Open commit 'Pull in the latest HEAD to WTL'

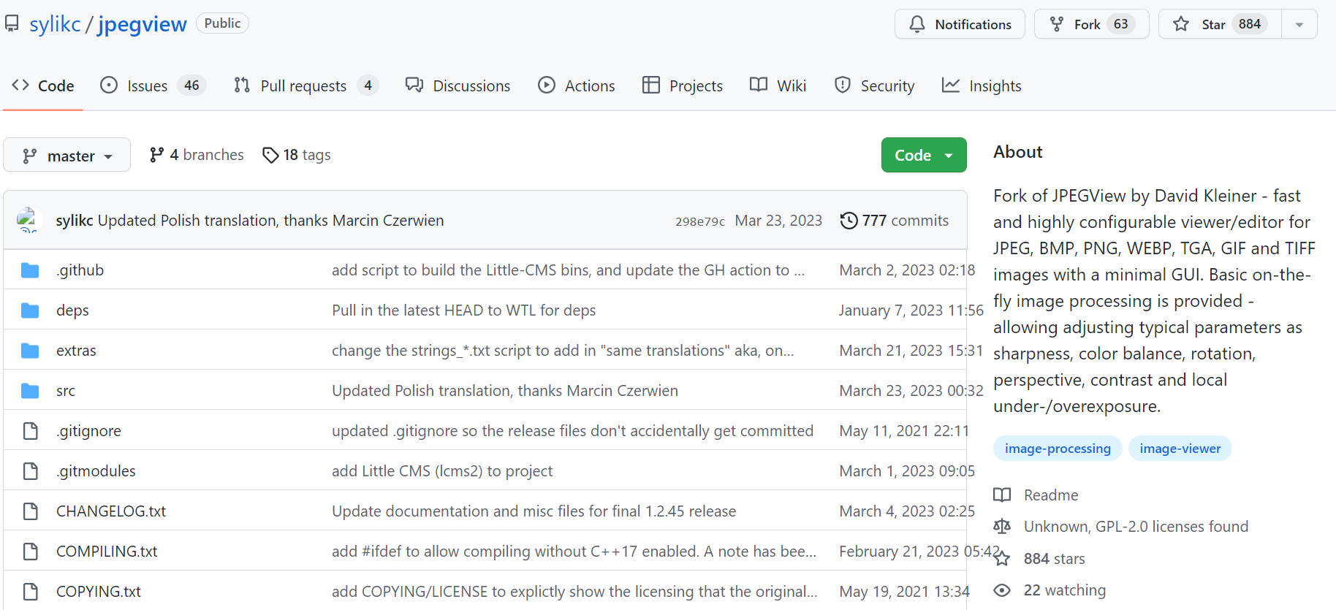click(463, 310)
